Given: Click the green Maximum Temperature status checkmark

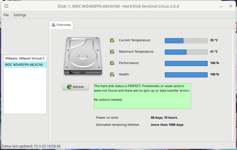Looking at the screenshot, I should [112, 52].
